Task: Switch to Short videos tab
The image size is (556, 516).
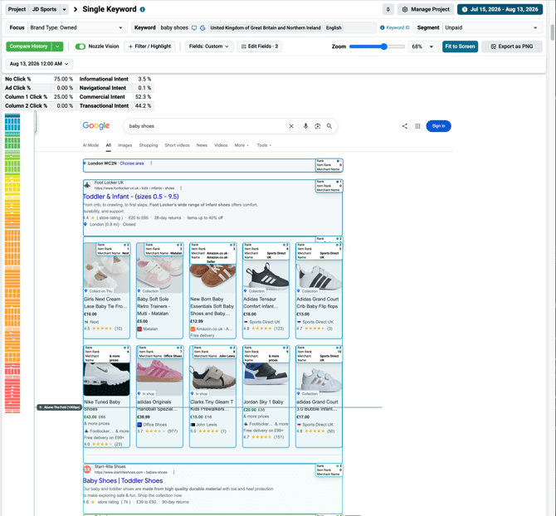Action: (x=177, y=145)
